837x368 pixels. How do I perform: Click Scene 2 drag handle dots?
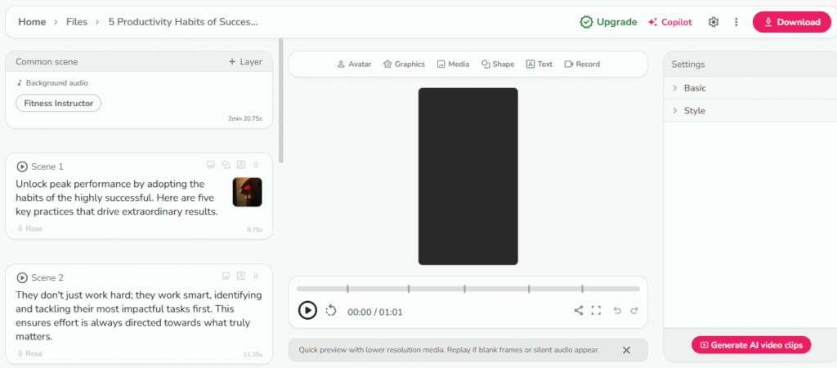click(256, 275)
